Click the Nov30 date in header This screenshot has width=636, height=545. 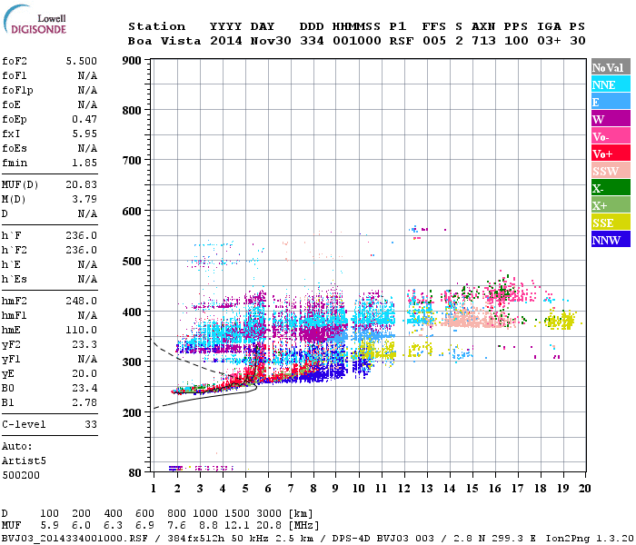pyautogui.click(x=271, y=41)
